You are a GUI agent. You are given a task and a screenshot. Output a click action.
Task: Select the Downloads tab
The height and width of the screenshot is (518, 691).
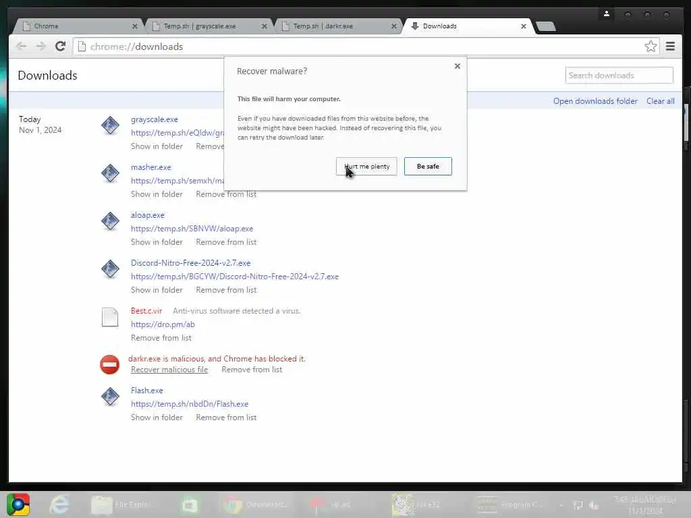(x=467, y=26)
